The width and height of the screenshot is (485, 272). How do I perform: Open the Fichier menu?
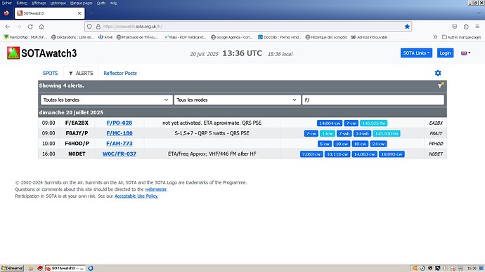[7, 3]
